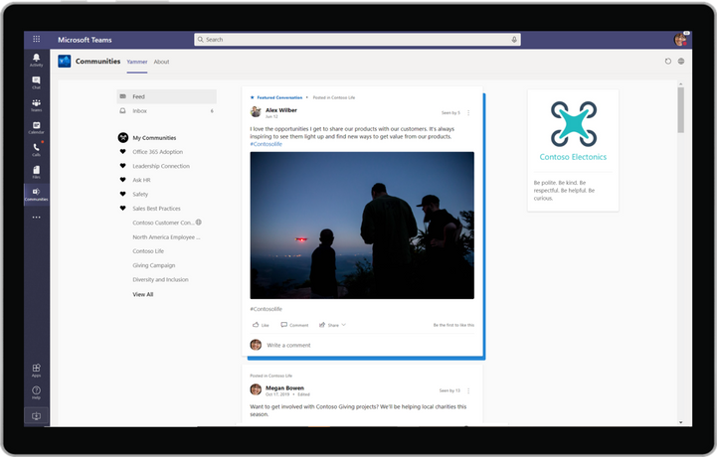Expand the Share dropdown chevron

(x=344, y=325)
